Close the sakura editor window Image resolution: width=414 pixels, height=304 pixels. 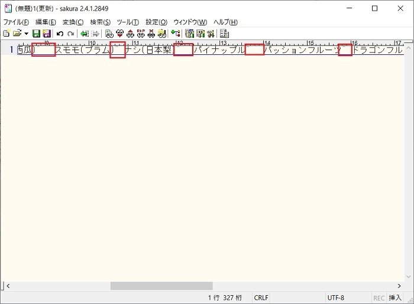400,8
